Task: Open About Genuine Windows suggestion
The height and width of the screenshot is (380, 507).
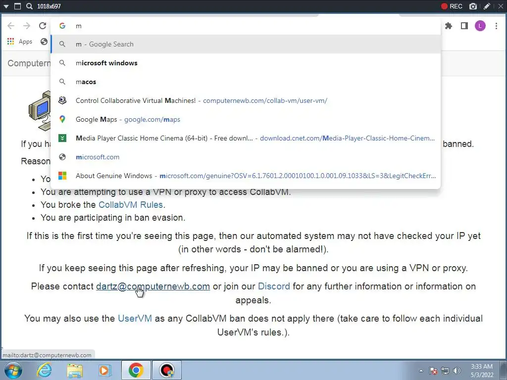Action: point(246,176)
